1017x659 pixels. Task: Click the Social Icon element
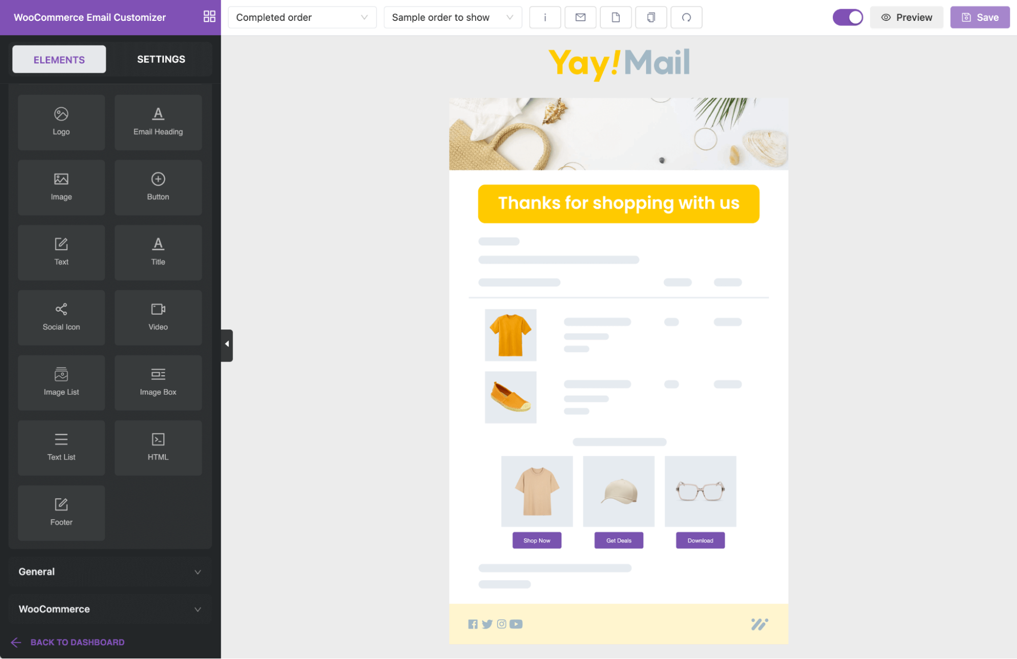tap(61, 315)
